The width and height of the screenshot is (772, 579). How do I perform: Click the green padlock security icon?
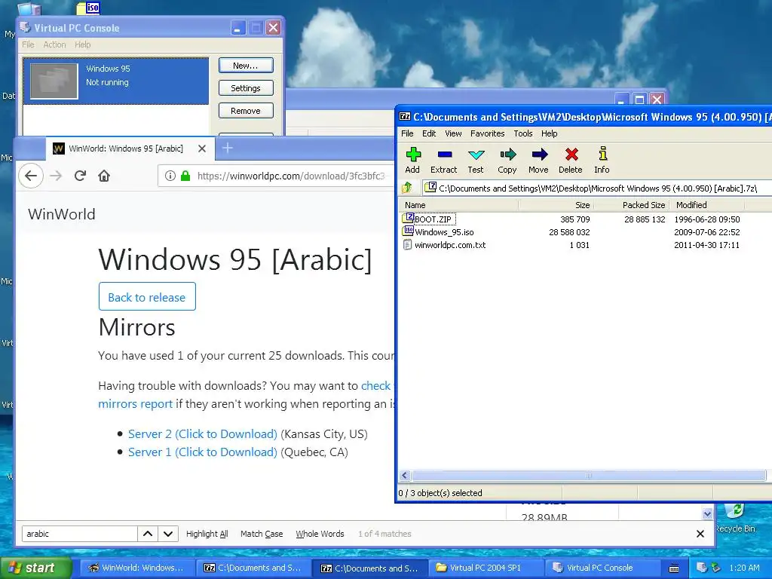[x=185, y=176]
